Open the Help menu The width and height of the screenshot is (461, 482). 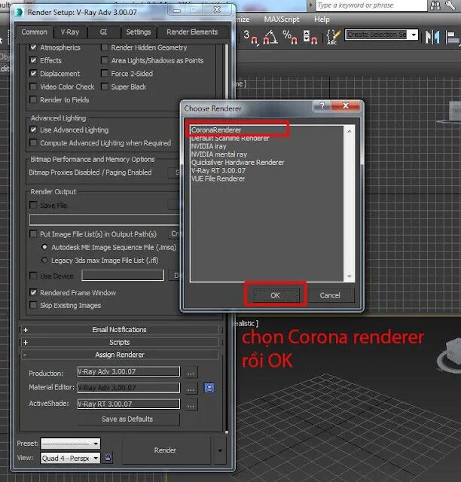pos(322,20)
